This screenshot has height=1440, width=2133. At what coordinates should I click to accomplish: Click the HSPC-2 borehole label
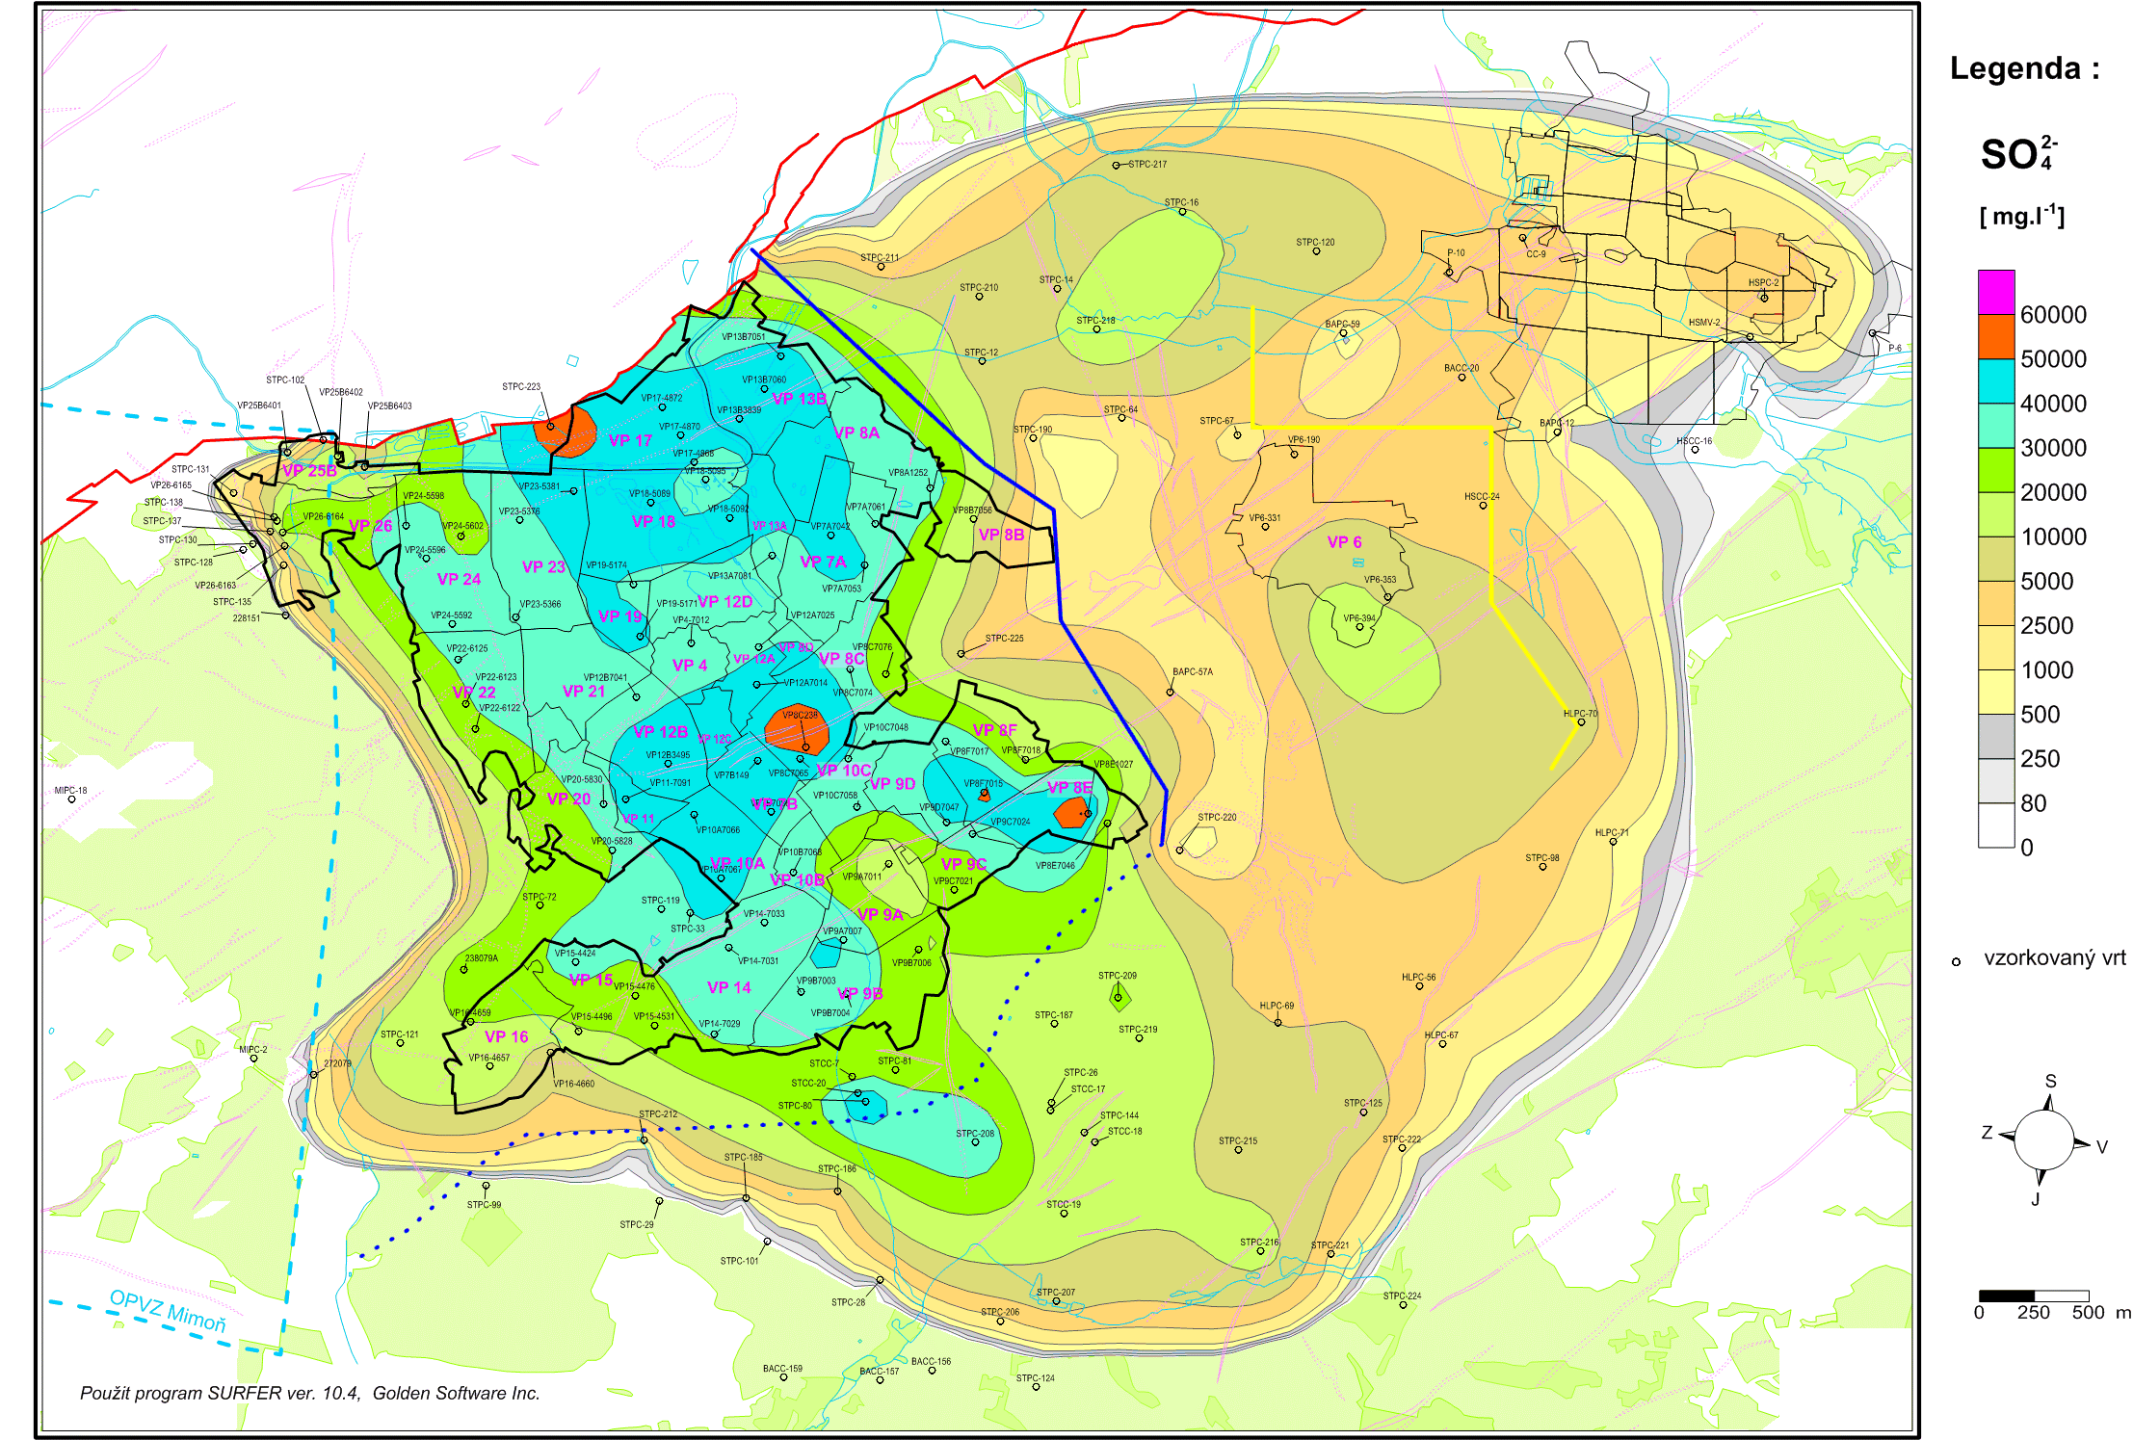point(1764,282)
